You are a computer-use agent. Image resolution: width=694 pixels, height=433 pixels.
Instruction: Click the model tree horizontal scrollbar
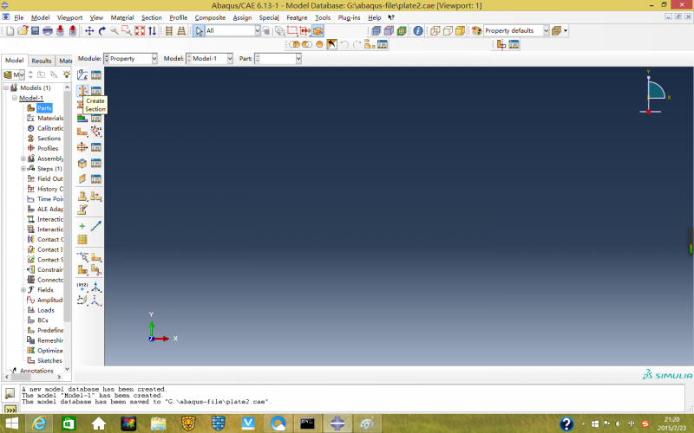21,377
